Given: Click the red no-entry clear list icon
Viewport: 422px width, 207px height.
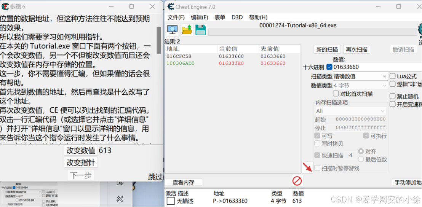Looking at the screenshot, I should pos(297,181).
